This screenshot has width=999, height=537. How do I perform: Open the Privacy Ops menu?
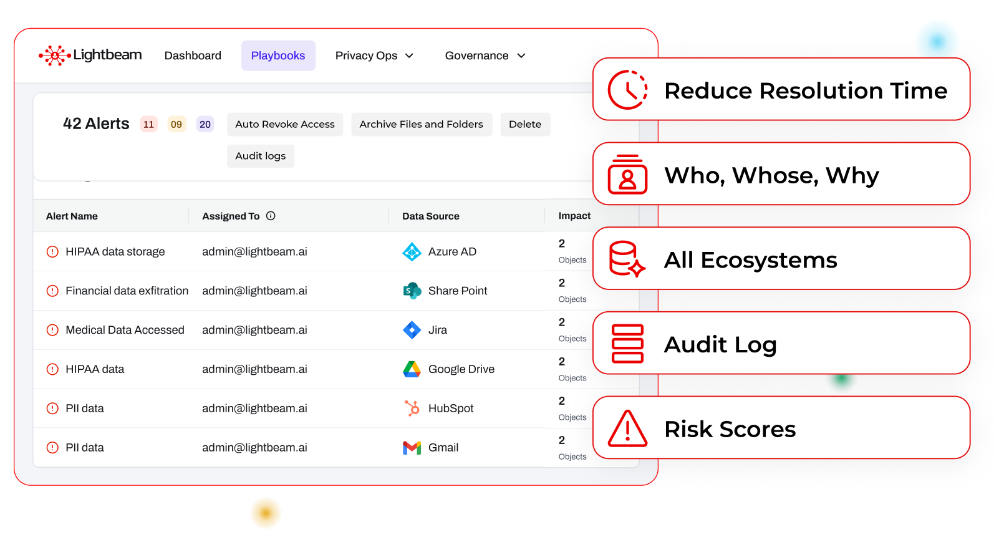point(374,56)
